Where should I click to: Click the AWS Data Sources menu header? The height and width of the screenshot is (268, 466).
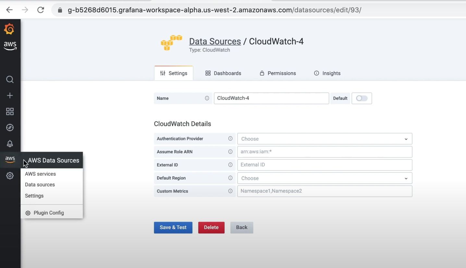click(x=52, y=160)
